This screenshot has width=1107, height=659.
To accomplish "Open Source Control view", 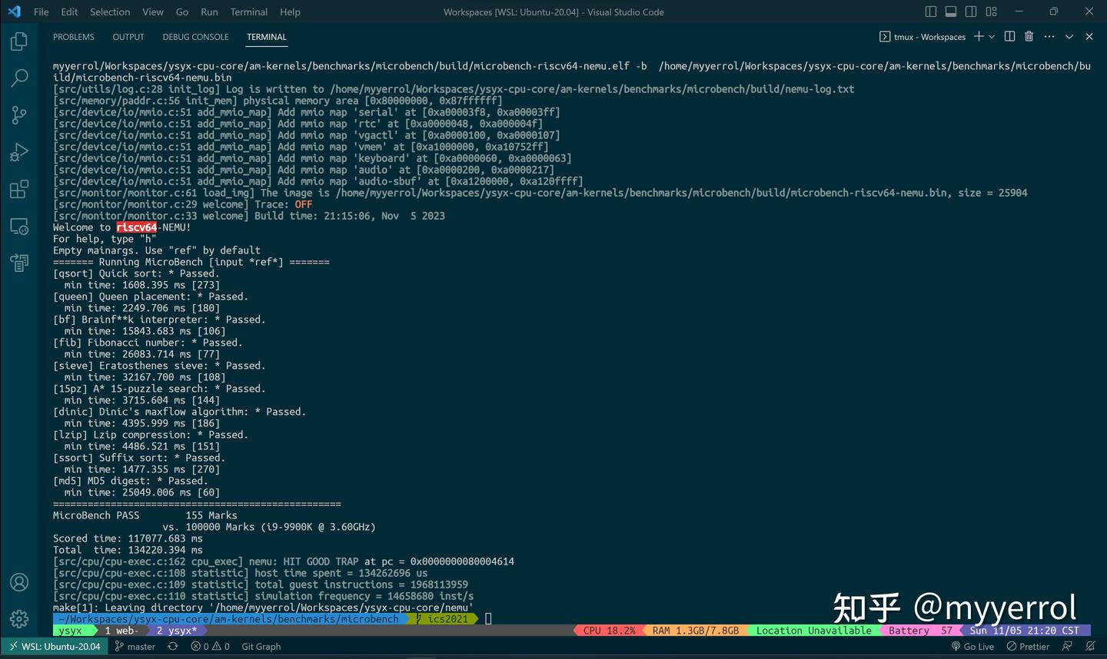I will tap(19, 114).
